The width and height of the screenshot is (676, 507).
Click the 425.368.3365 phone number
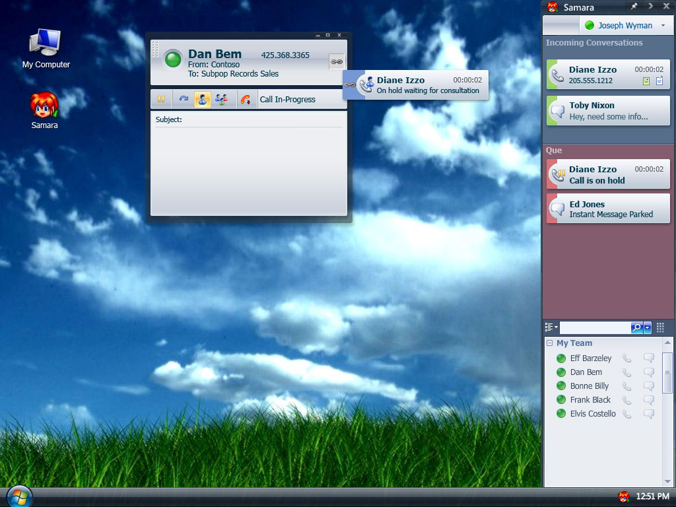pyautogui.click(x=285, y=55)
